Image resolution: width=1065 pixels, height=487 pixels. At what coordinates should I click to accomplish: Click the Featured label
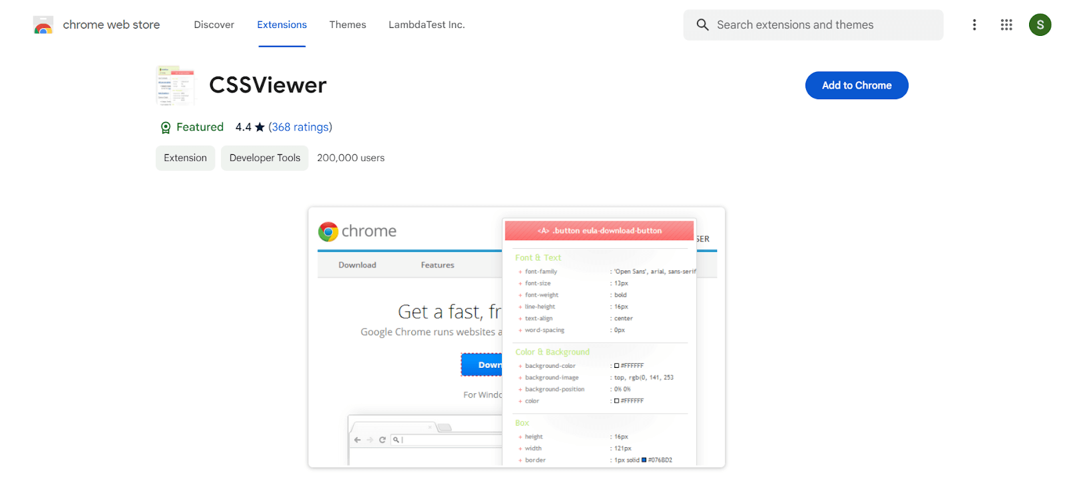[x=200, y=127]
